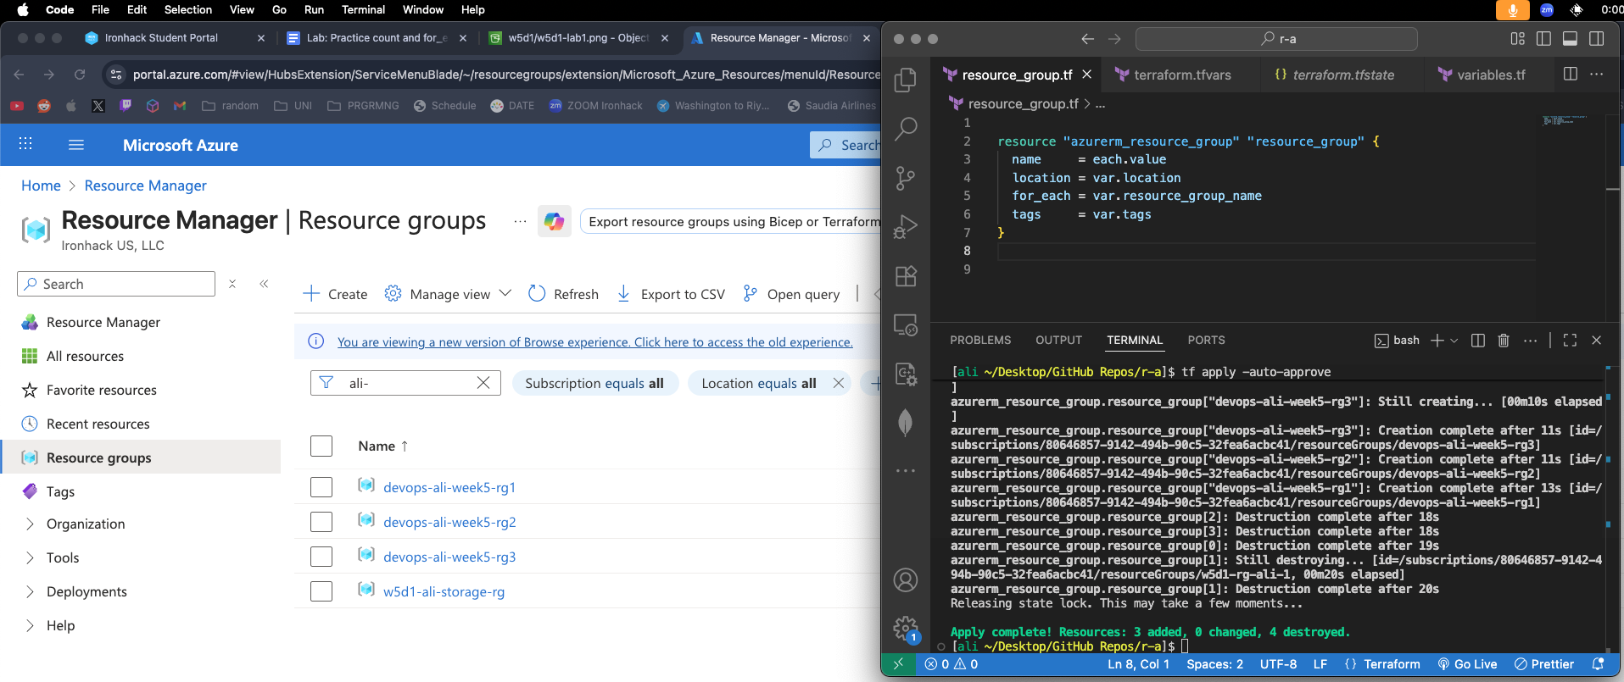Close the terminal panel
Viewport: 1624px width, 682px height.
1597,340
